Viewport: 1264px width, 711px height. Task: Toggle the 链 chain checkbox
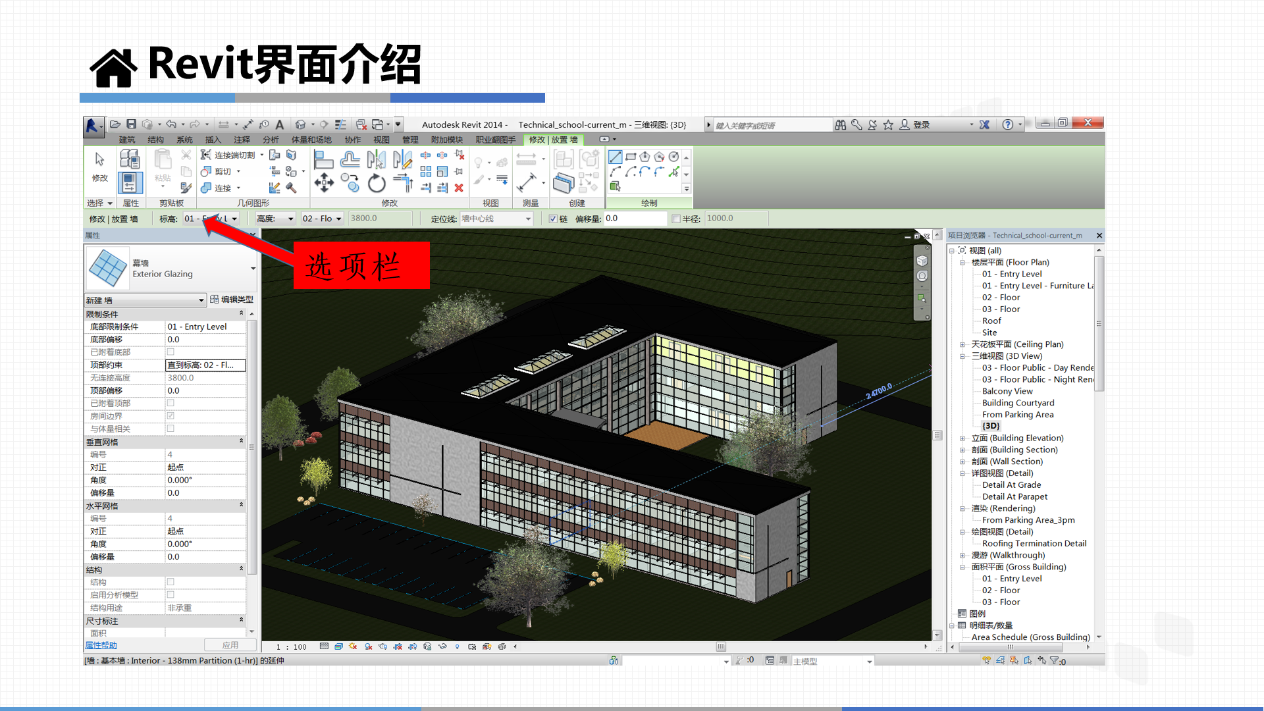tap(553, 219)
